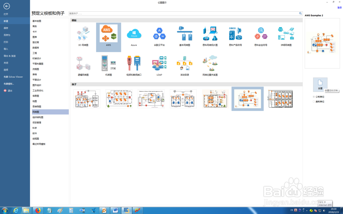
Task: Click the AWS Examples 2 preview image
Action: [x=322, y=43]
